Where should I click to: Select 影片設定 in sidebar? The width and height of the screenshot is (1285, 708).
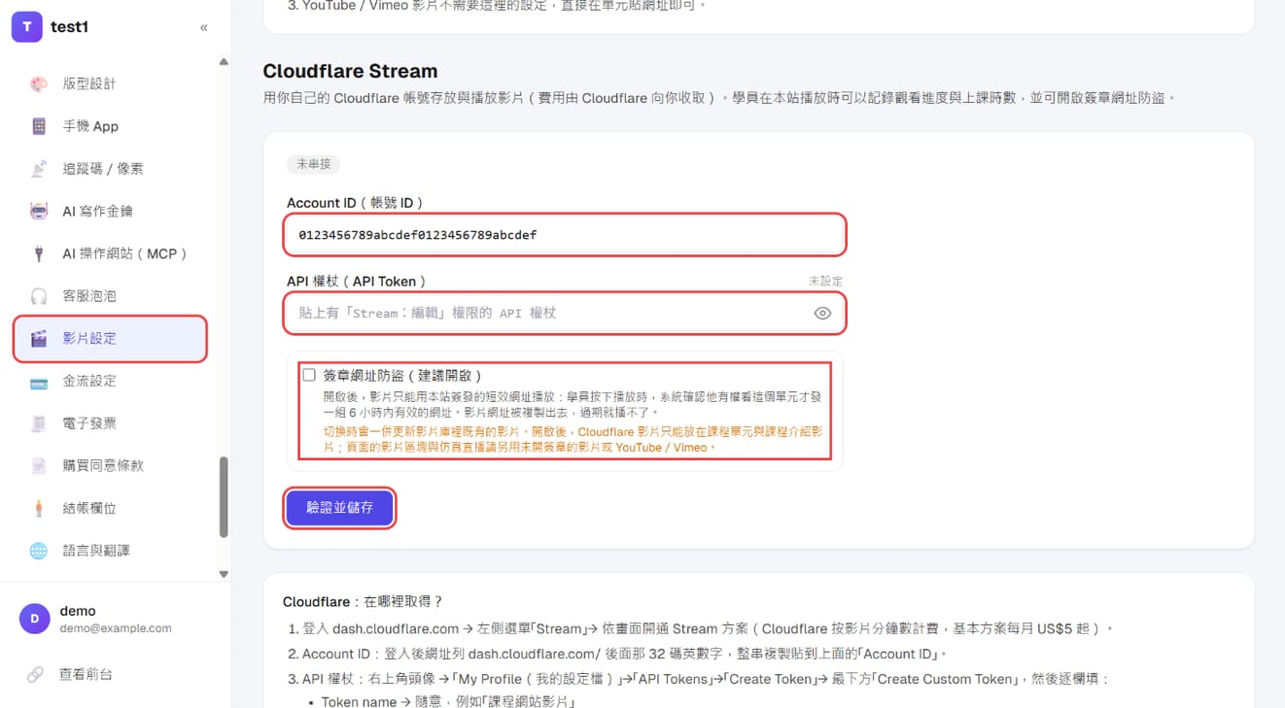click(x=110, y=339)
